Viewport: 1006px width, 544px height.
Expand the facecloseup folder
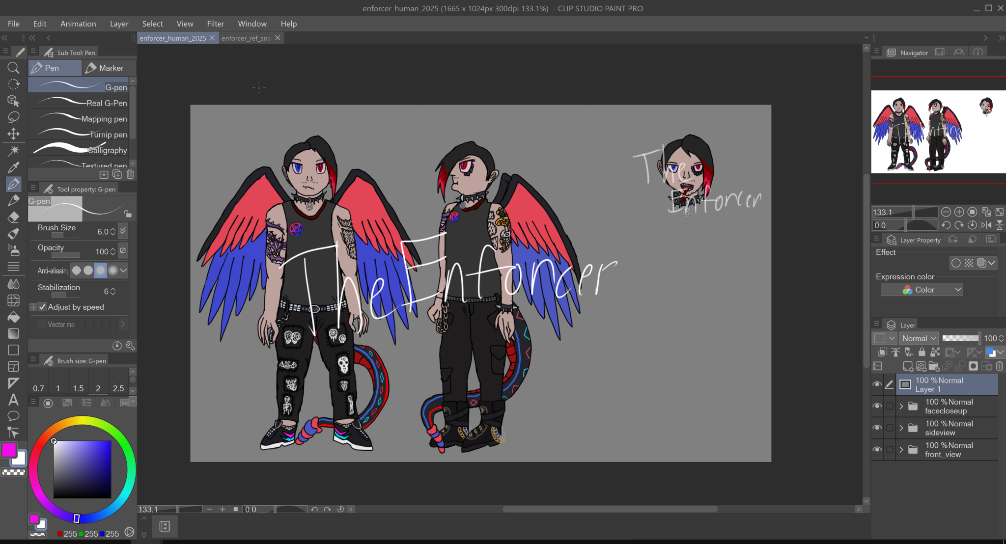click(901, 406)
